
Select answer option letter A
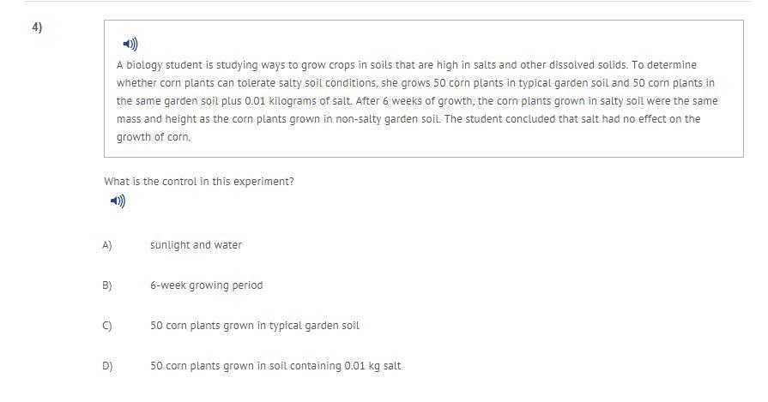[106, 245]
